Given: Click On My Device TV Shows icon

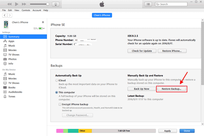Looking at the screenshot, I should [5, 83].
